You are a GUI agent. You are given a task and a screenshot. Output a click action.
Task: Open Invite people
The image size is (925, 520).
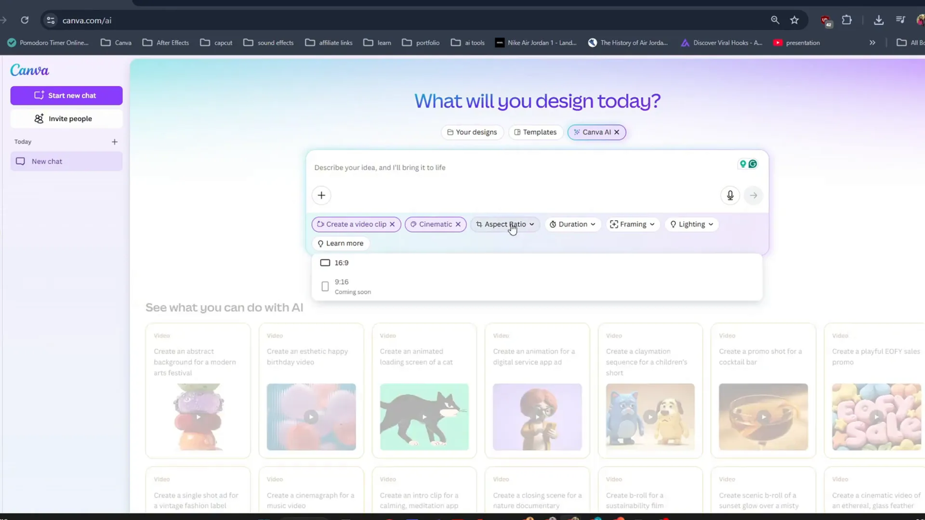click(x=66, y=118)
